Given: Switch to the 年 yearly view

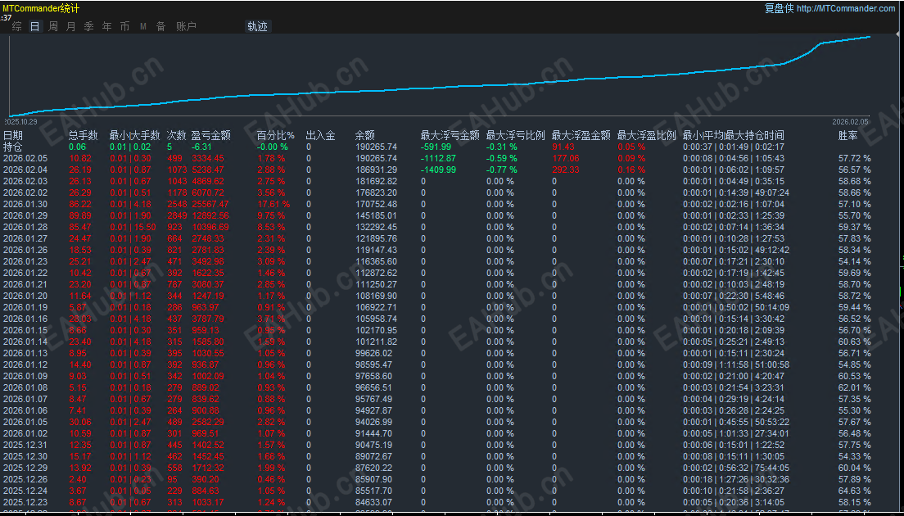Looking at the screenshot, I should click(106, 26).
